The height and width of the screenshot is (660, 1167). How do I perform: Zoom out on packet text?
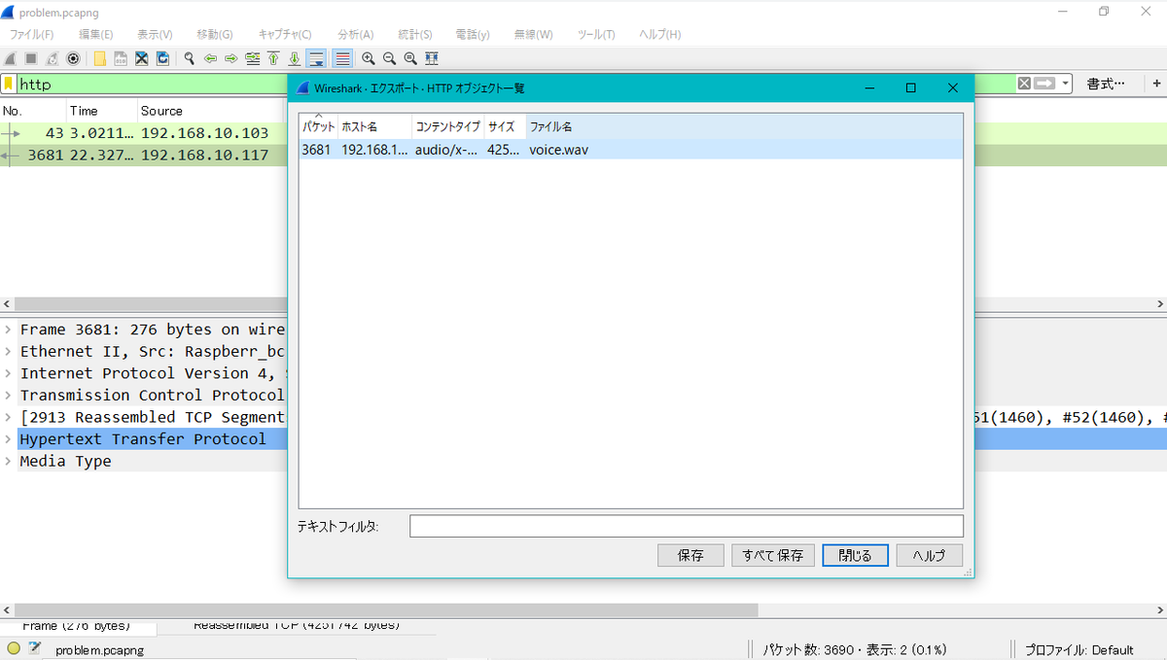click(390, 58)
